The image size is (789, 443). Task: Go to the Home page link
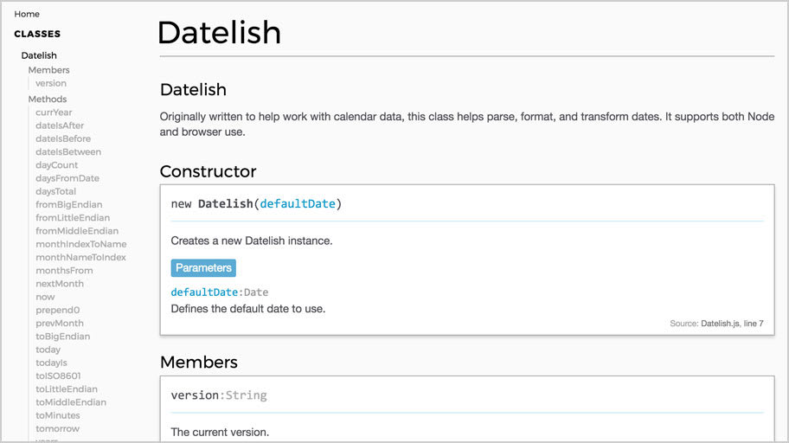click(27, 14)
